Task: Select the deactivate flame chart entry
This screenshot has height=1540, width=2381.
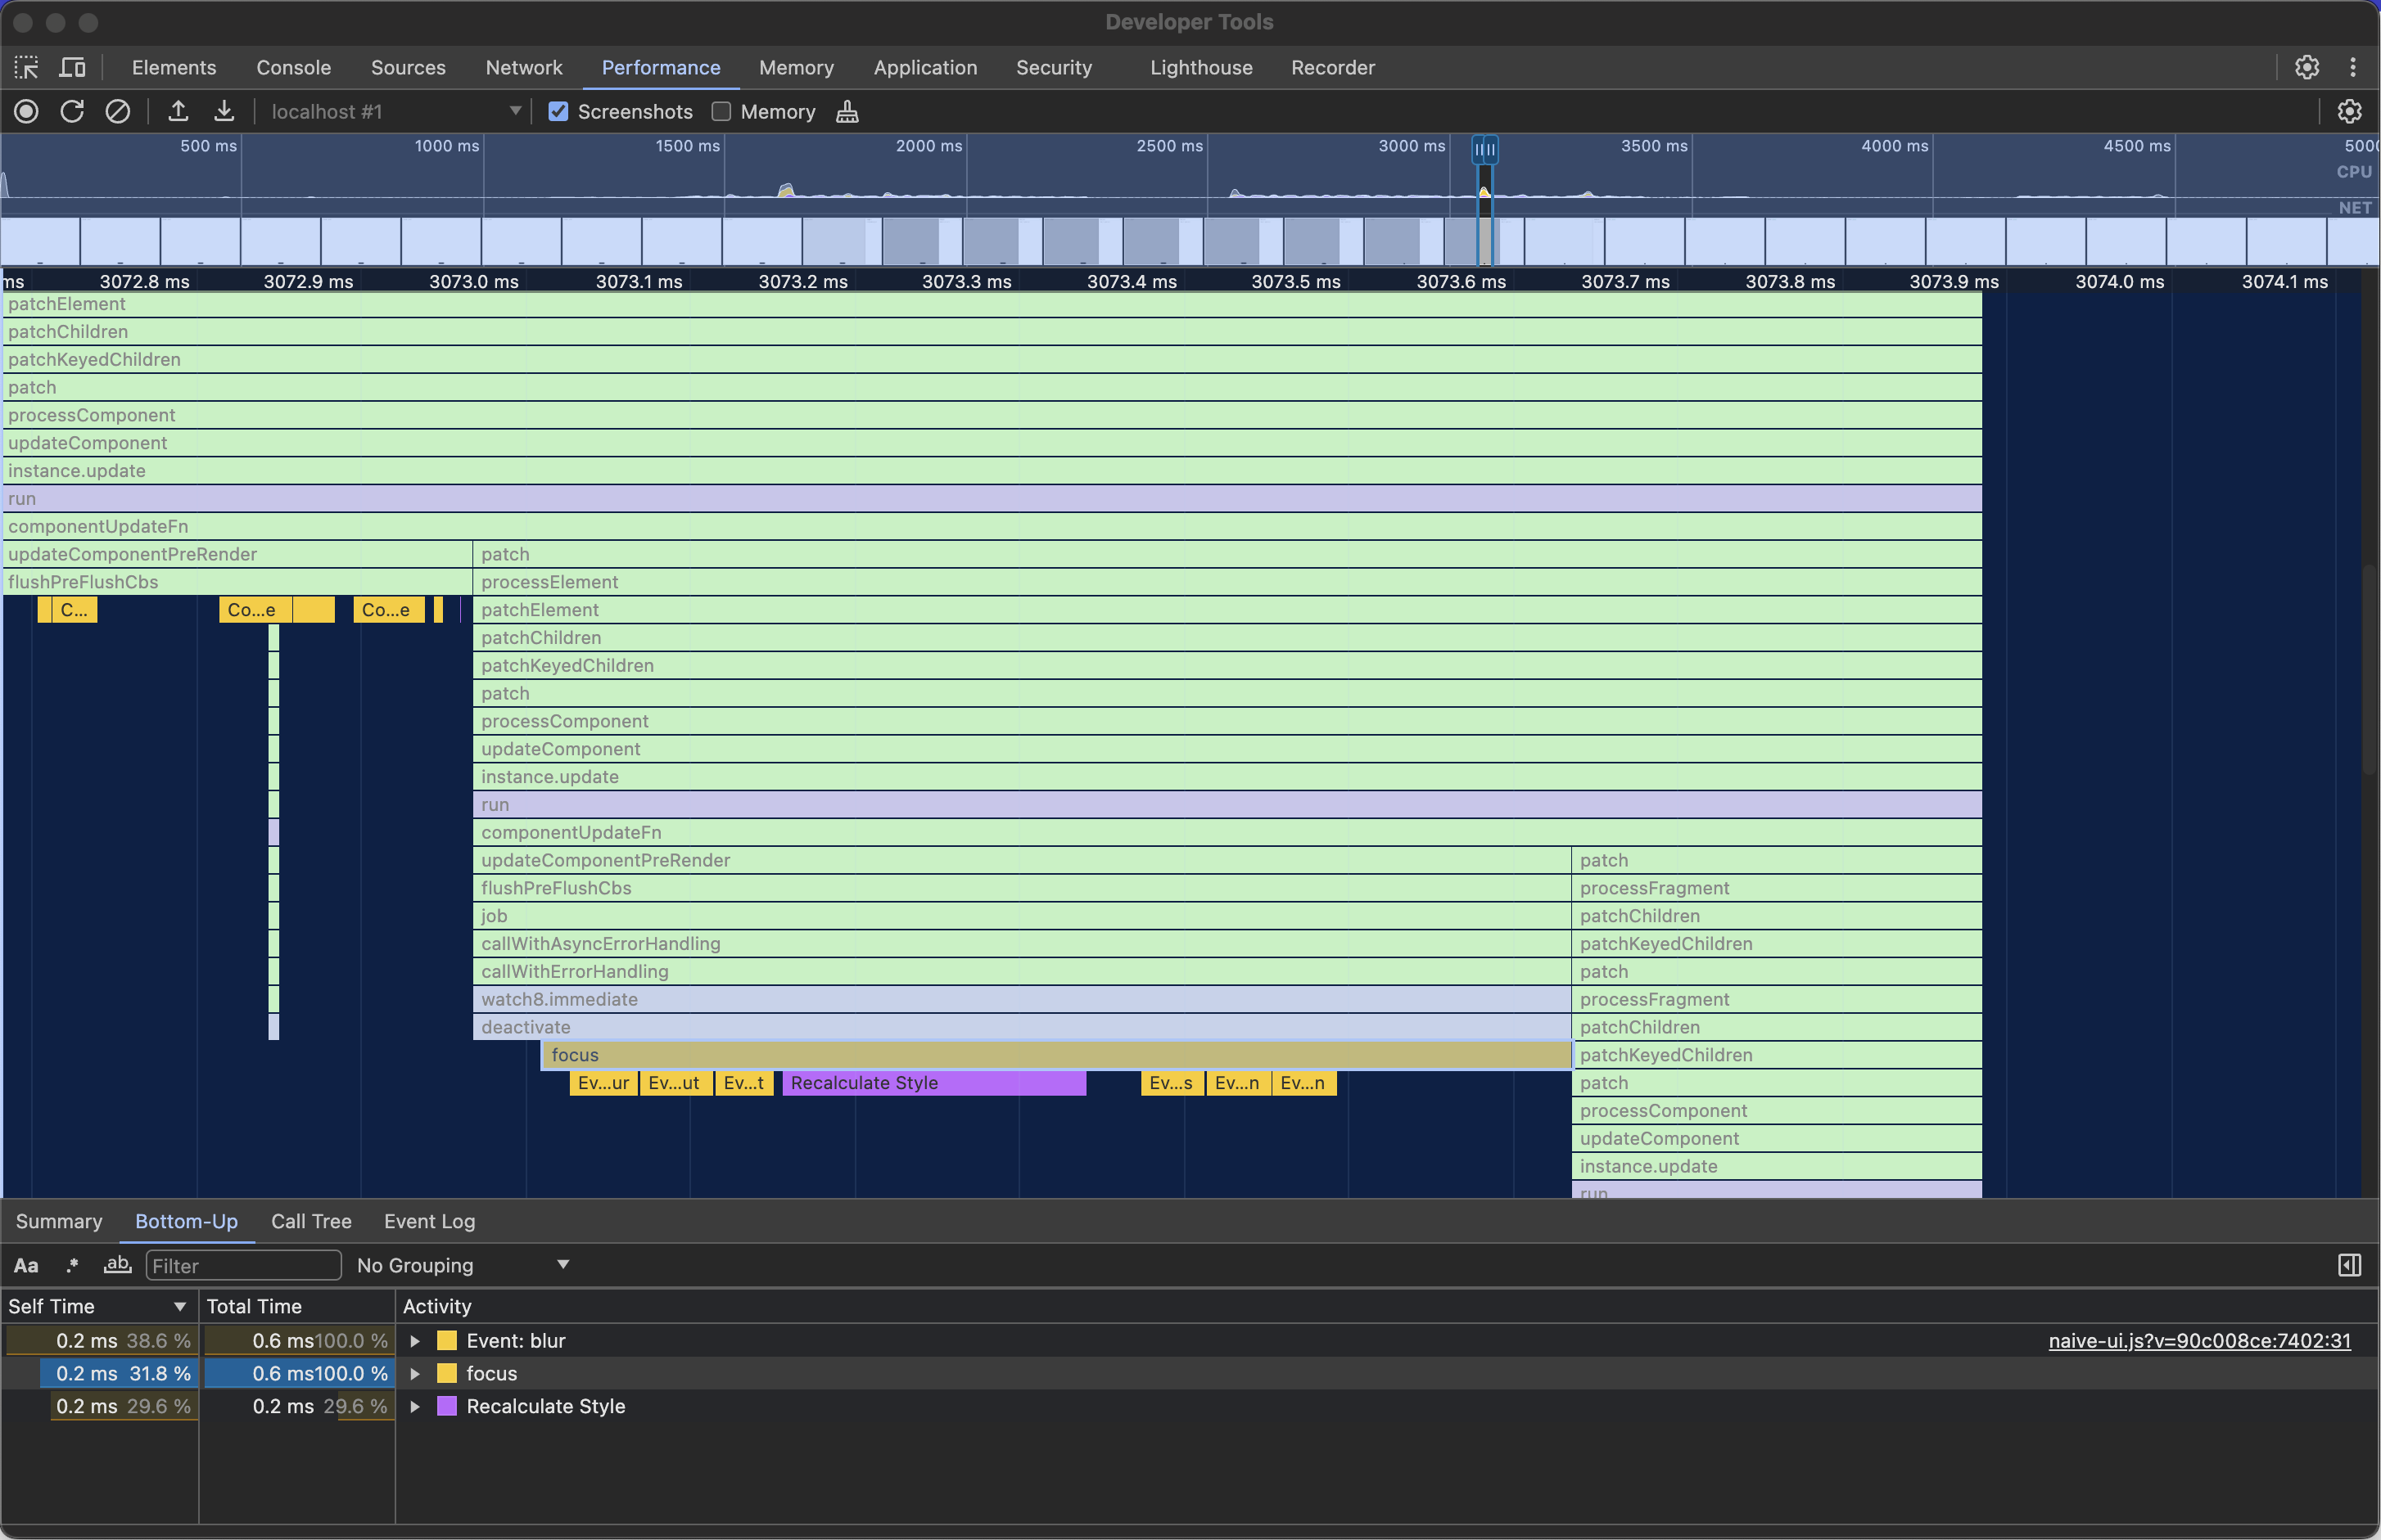Action: coord(1022,1027)
